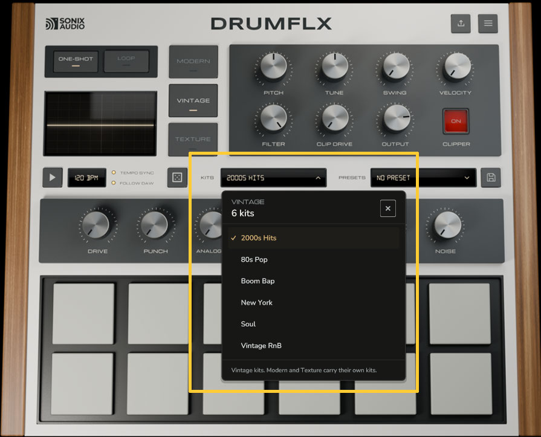
Task: Click the Tune knob
Action: (x=335, y=66)
